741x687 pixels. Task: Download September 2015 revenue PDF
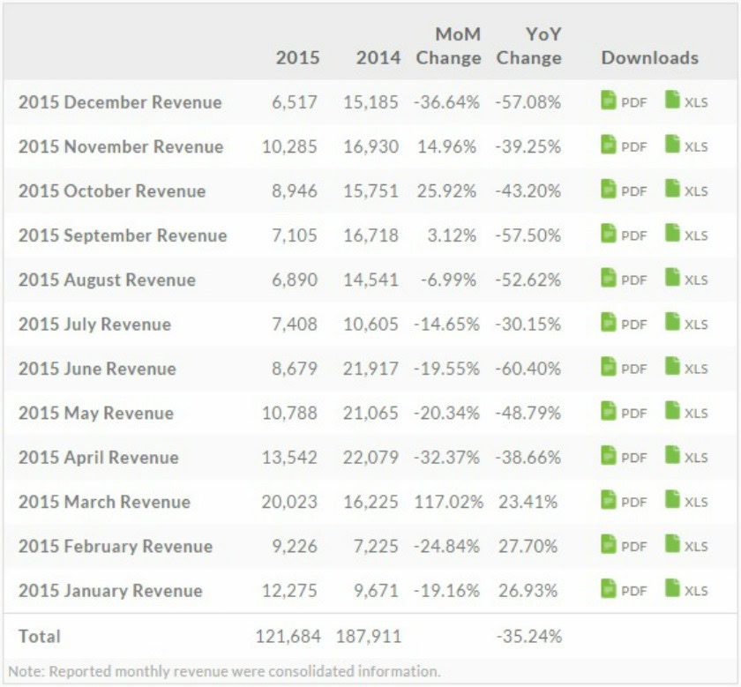(x=624, y=235)
